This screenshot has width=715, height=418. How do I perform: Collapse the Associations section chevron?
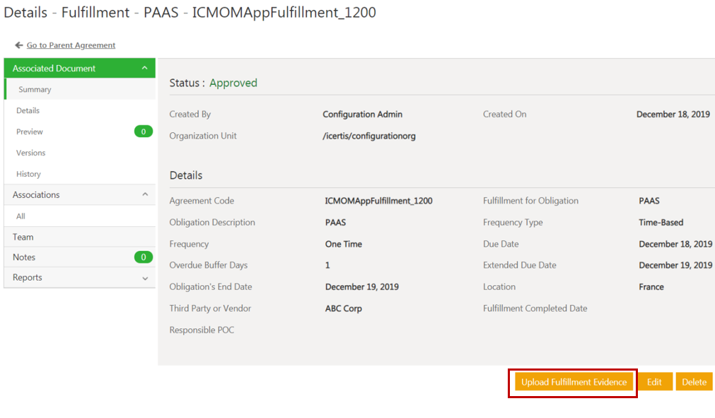tap(145, 195)
